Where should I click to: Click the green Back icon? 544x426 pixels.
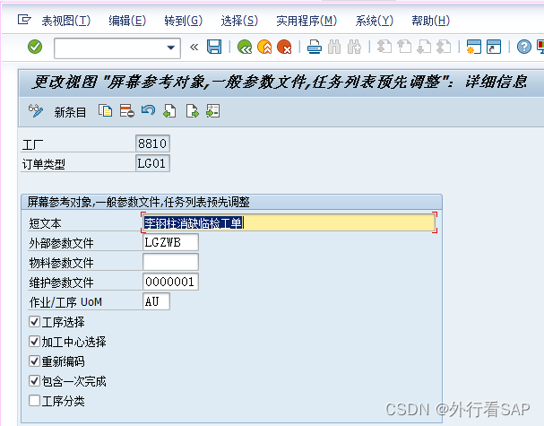click(x=245, y=47)
